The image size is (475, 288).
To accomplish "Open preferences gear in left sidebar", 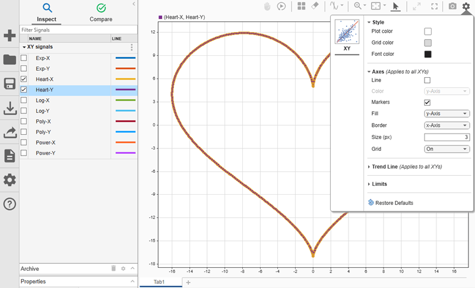I will 9,180.
